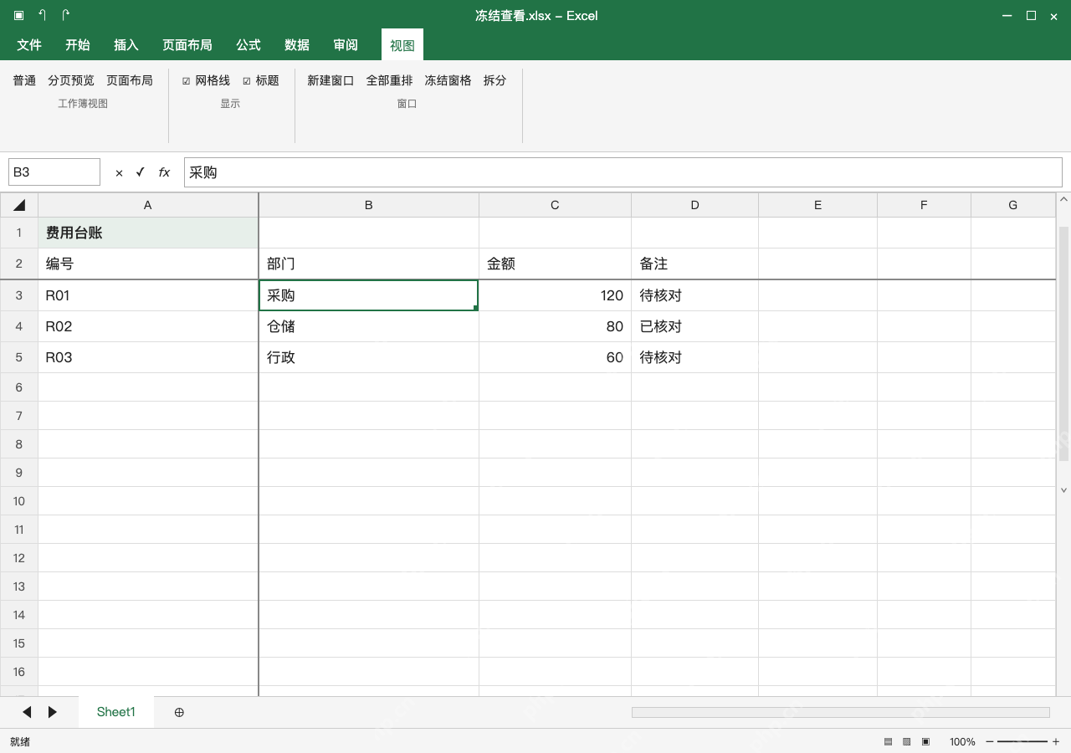Go to the previous sheet tab arrow

[x=27, y=712]
